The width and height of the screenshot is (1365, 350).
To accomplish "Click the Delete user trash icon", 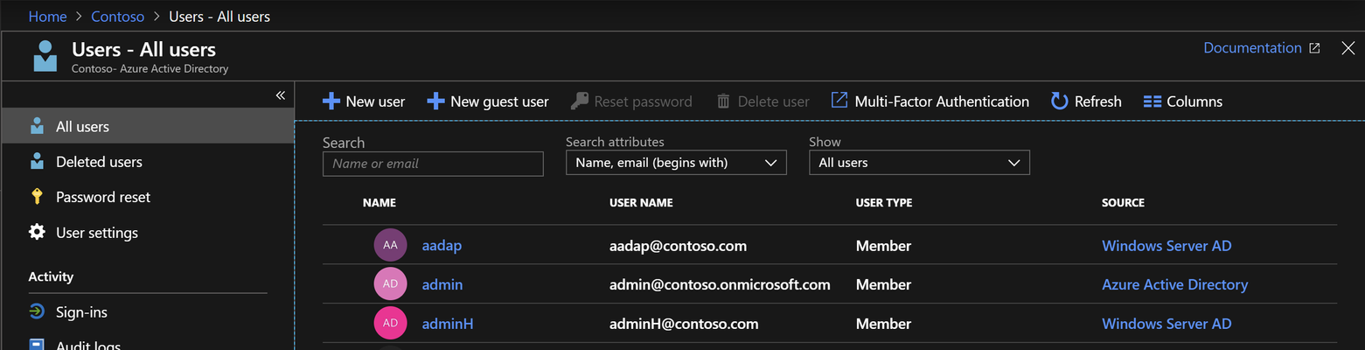I will [723, 101].
